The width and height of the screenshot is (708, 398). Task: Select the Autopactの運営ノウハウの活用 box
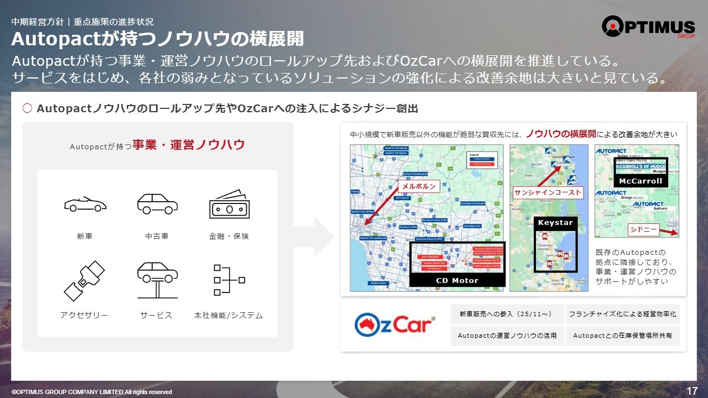(x=507, y=336)
